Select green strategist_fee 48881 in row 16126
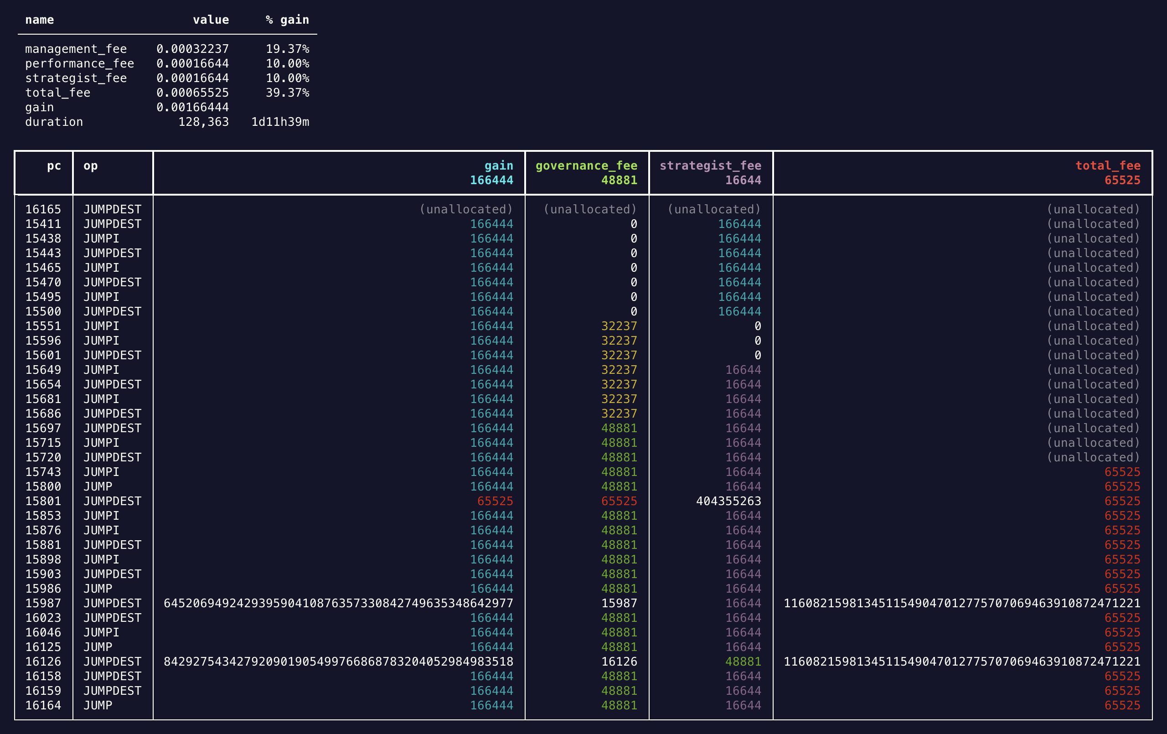This screenshot has width=1167, height=734. [x=744, y=662]
